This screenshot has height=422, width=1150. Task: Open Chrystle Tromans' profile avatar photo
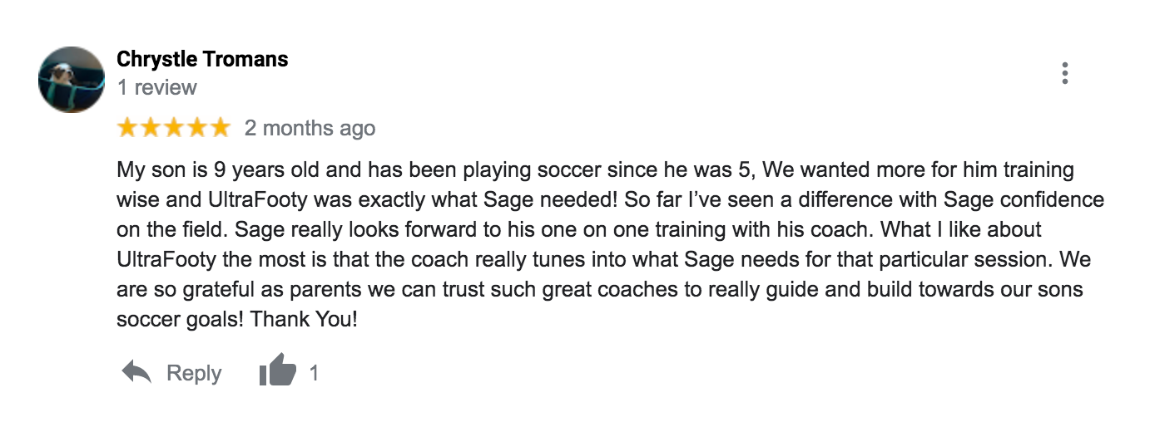click(71, 80)
